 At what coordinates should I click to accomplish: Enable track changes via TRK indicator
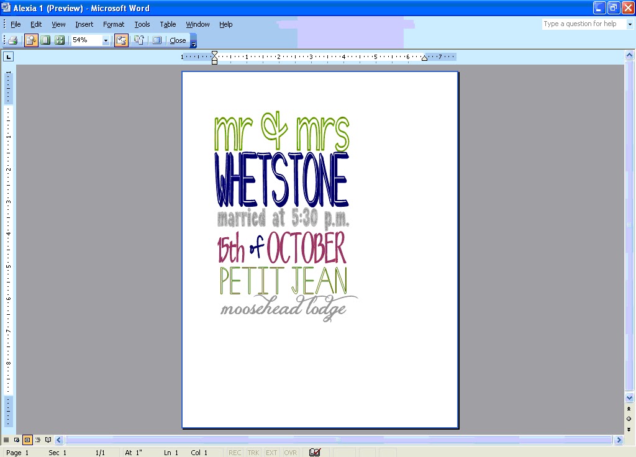(253, 453)
